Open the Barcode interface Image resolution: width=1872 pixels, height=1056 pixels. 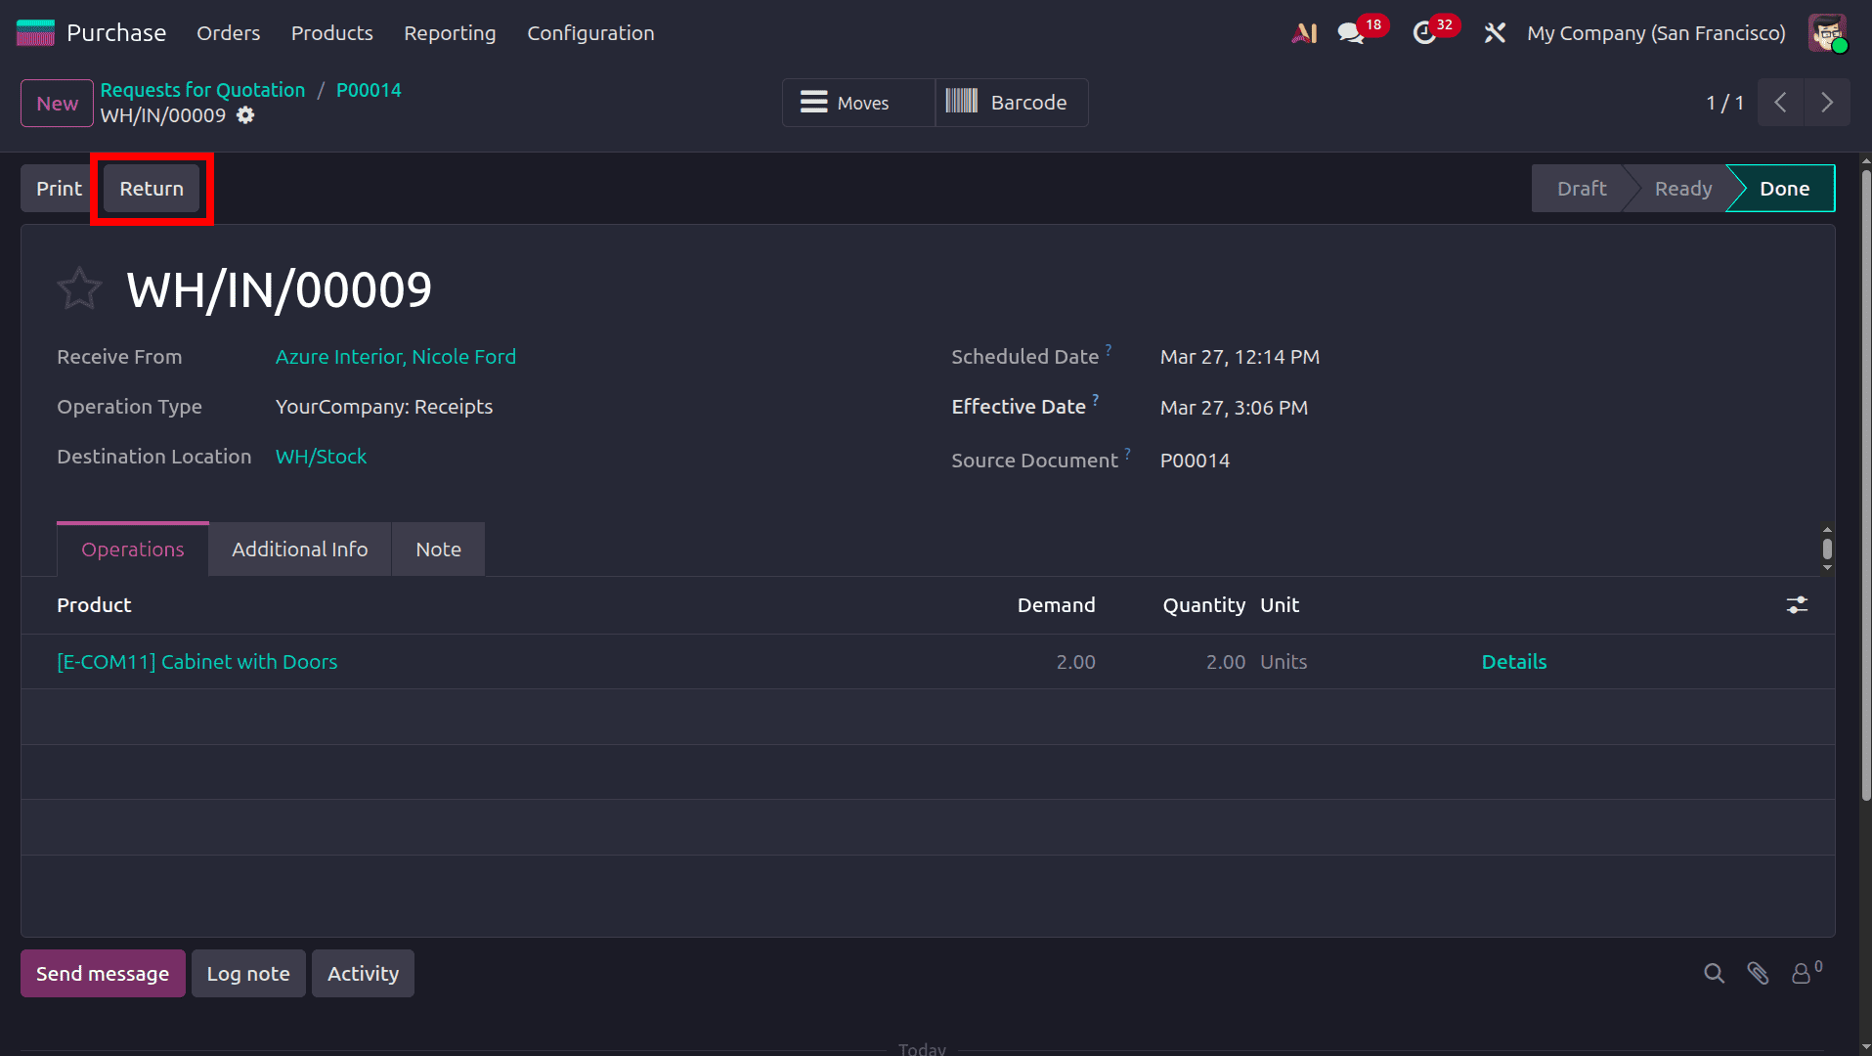(x=1011, y=102)
